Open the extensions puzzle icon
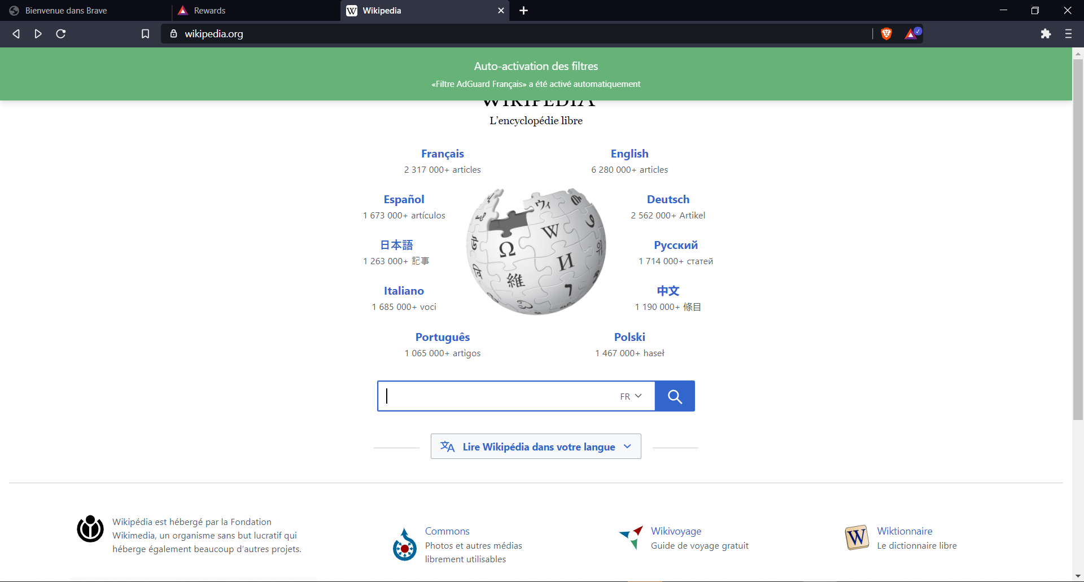 coord(1046,34)
